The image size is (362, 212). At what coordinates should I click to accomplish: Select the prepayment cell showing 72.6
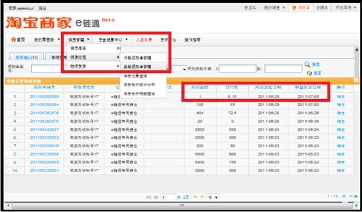coord(232,113)
